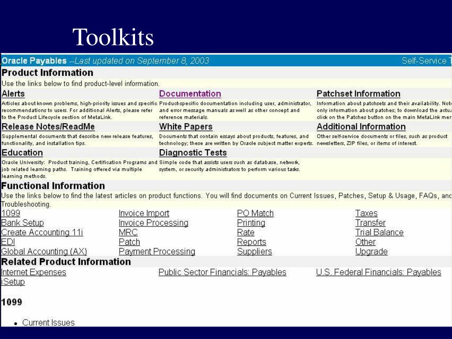Click the bold 1099 section heading

click(11, 302)
